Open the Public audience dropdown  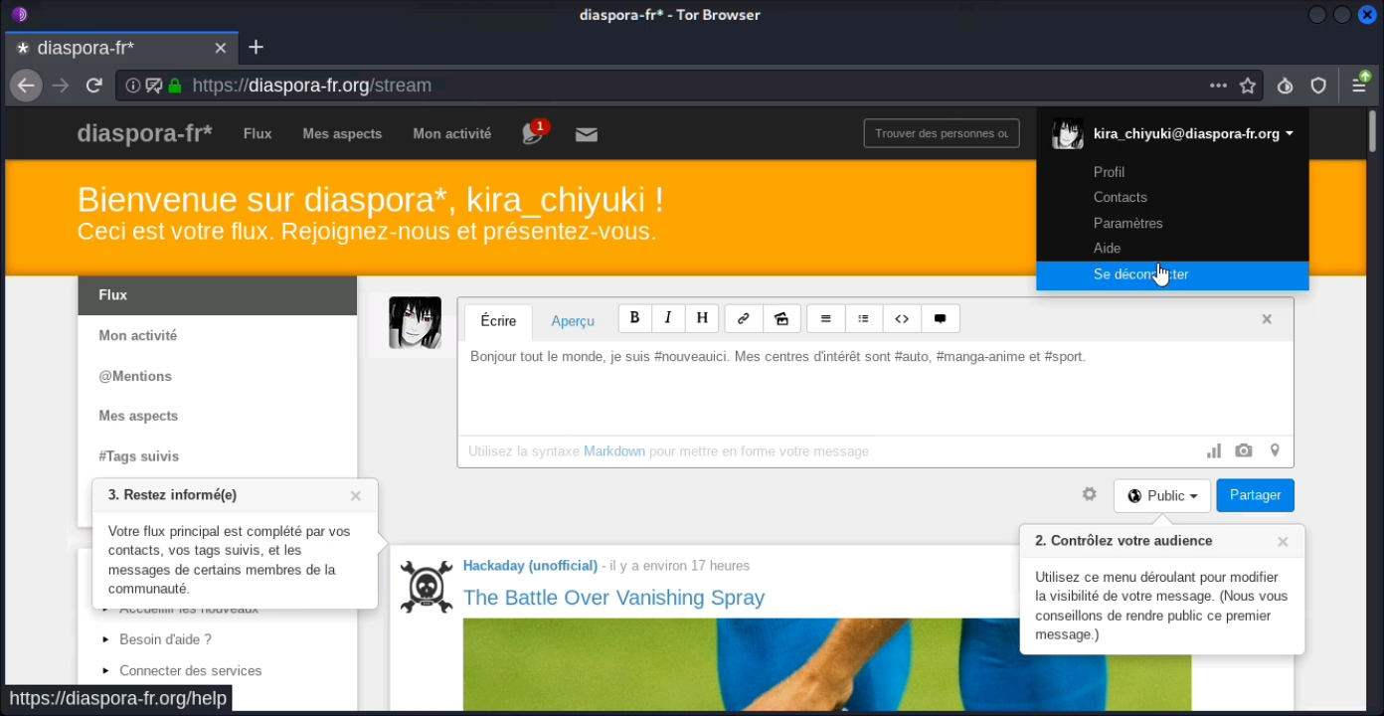[1162, 495]
